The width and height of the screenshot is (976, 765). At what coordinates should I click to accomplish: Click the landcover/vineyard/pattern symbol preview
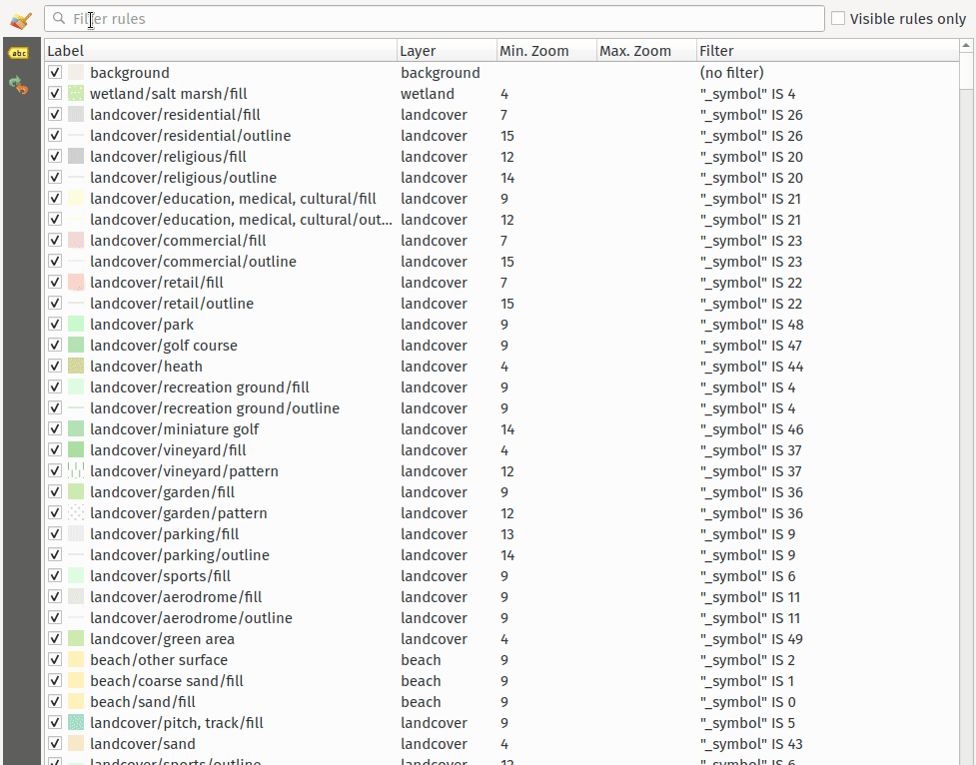click(x=76, y=471)
